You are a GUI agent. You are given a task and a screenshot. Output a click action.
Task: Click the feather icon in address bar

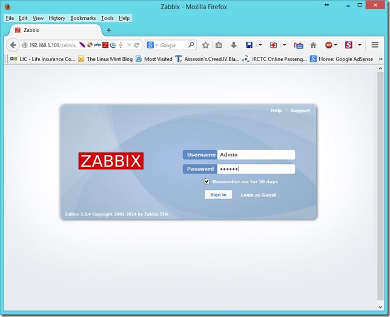[82, 45]
